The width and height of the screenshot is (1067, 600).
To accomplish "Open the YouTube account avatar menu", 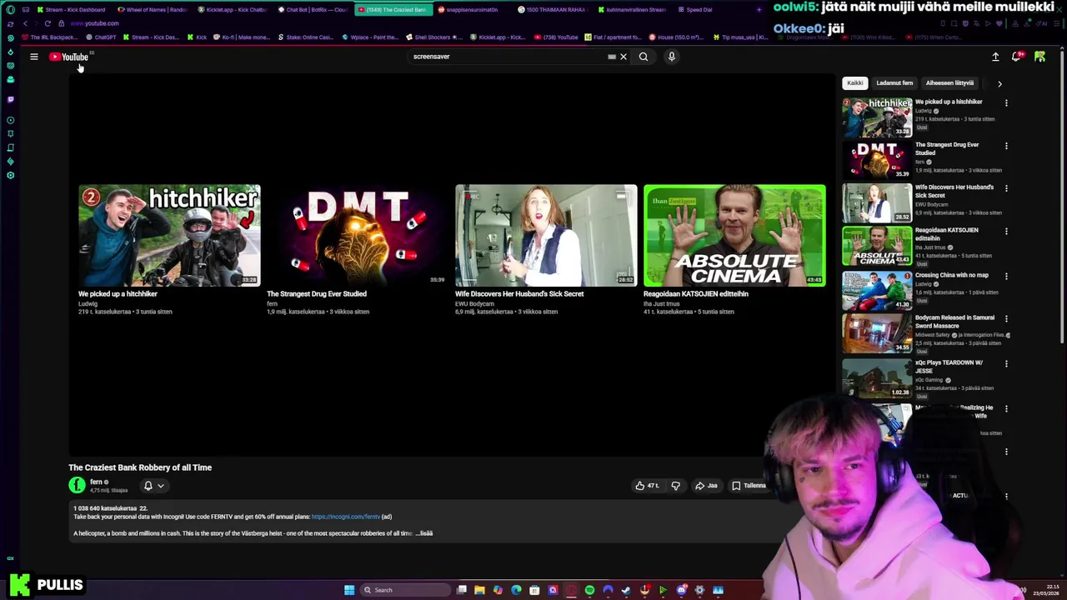I will (1040, 57).
